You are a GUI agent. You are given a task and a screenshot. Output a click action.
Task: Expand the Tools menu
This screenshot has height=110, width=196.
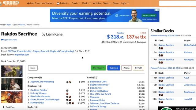(x=107, y=3)
